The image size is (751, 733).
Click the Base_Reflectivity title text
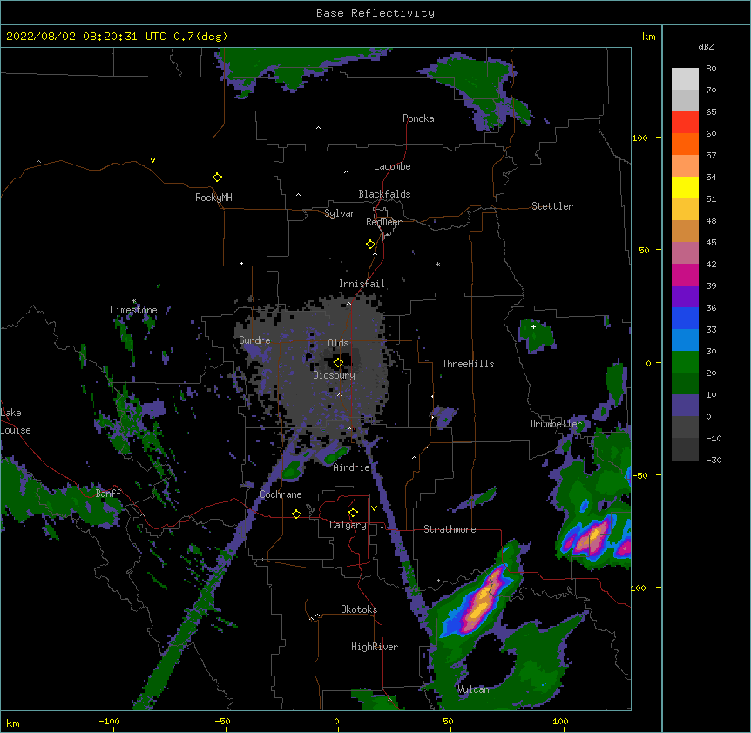[x=375, y=13]
